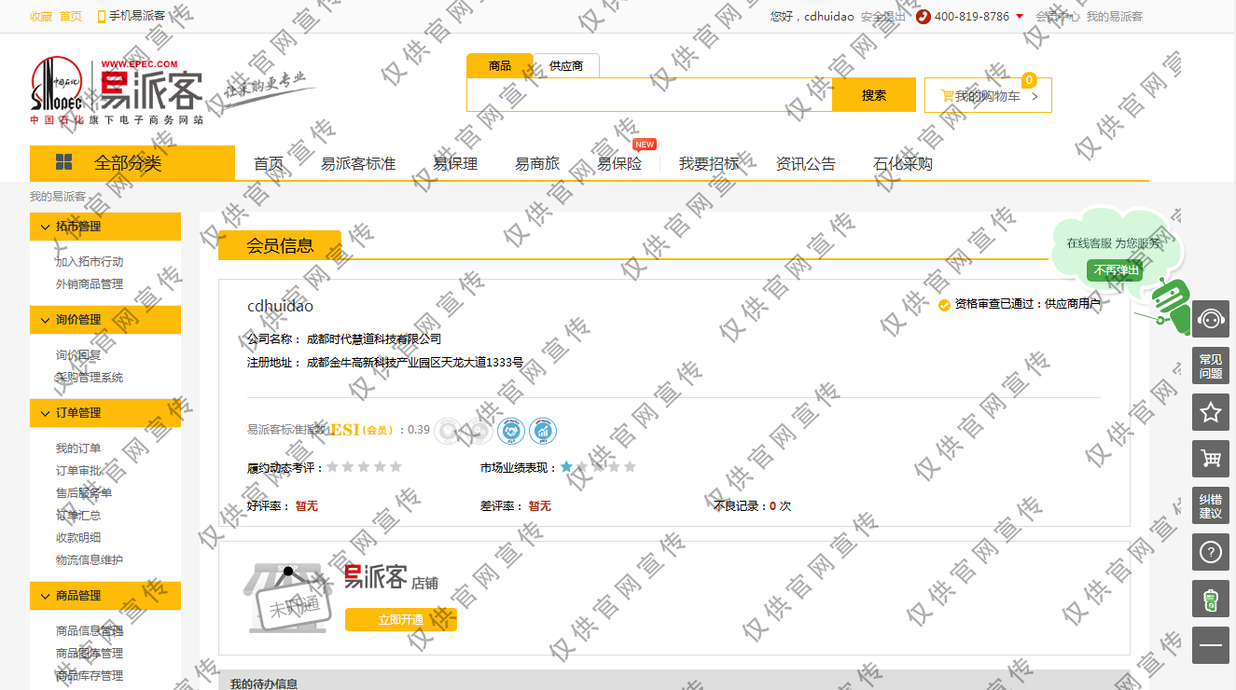1236x690 pixels.
Task: Open 易保险 navigation item
Action: click(619, 164)
